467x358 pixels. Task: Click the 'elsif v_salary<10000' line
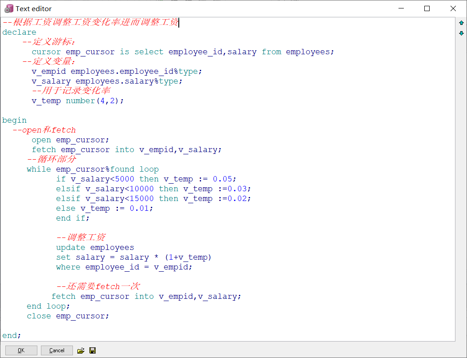[x=153, y=189]
